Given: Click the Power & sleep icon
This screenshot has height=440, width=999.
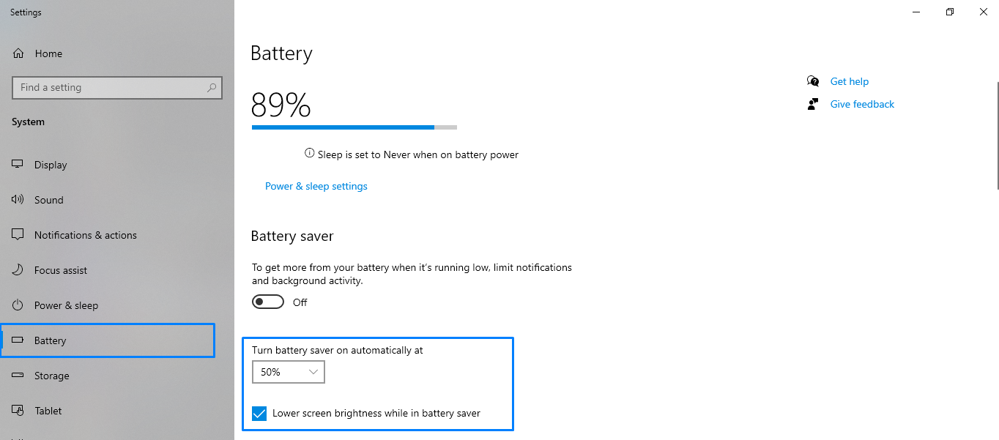Looking at the screenshot, I should [18, 305].
